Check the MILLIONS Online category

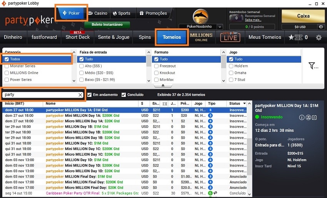click(7, 73)
